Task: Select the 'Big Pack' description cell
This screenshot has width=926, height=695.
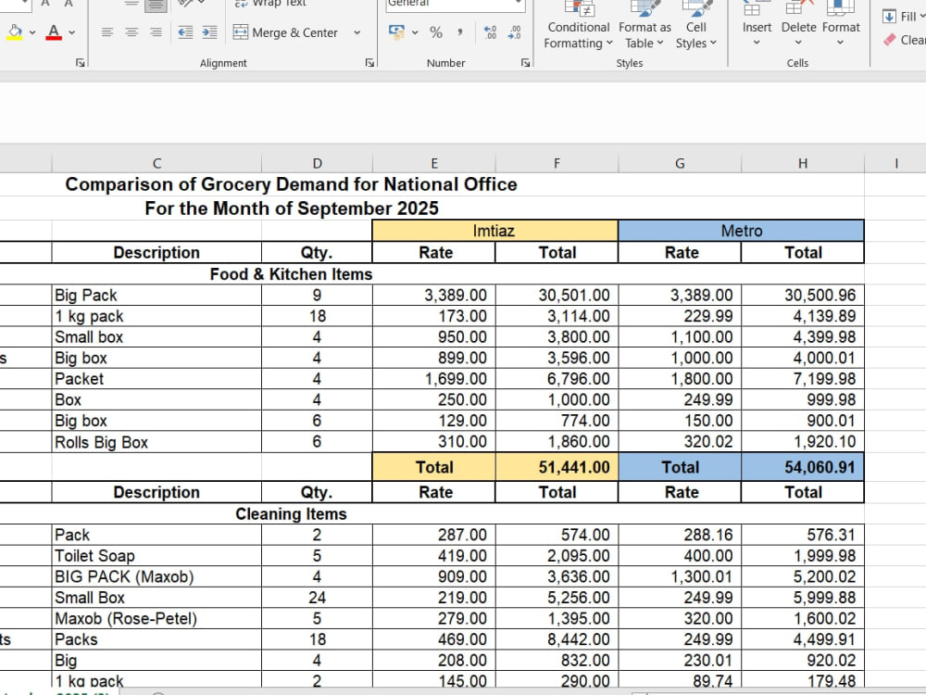Action: 156,295
